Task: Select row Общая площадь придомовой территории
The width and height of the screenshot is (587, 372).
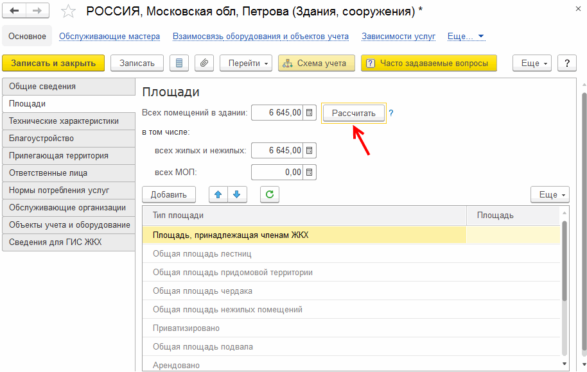Action: [x=351, y=272]
